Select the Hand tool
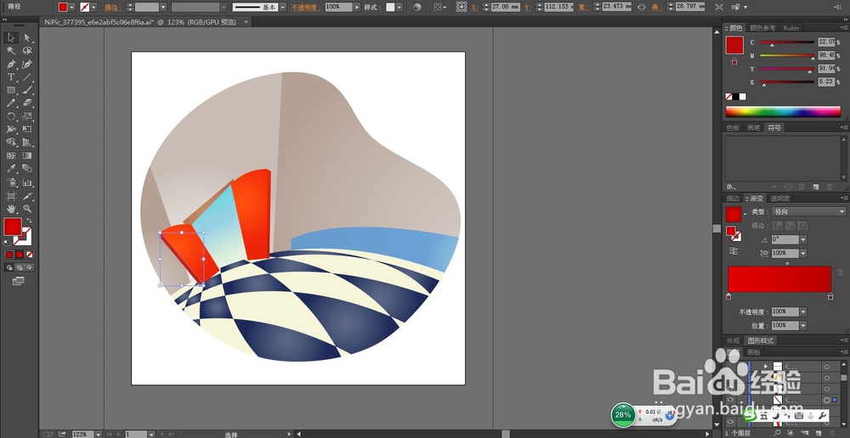This screenshot has height=438, width=850. 11,209
